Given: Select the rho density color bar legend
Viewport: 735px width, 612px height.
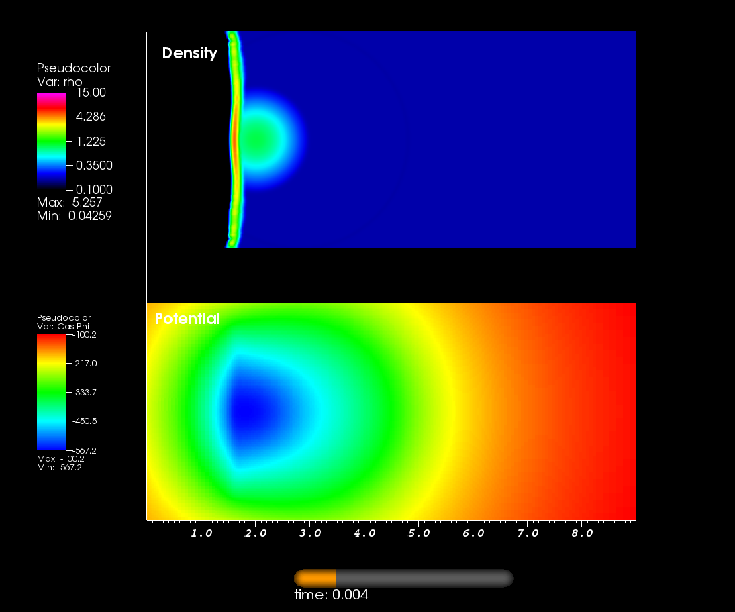Looking at the screenshot, I should (x=51, y=139).
